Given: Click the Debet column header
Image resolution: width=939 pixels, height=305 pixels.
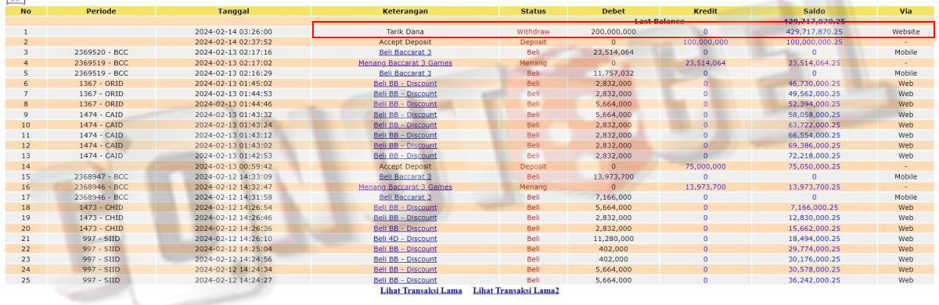Looking at the screenshot, I should click(613, 11).
